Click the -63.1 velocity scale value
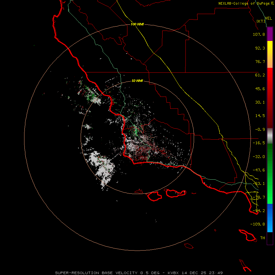The width and height of the screenshot is (275, 275). pyautogui.click(x=259, y=184)
